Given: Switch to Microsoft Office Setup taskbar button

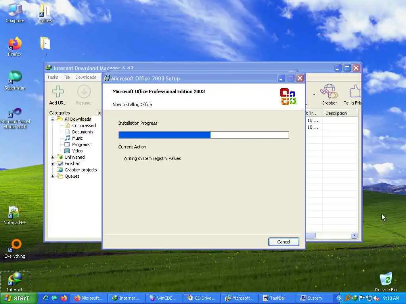Looking at the screenshot, I should tap(239, 298).
